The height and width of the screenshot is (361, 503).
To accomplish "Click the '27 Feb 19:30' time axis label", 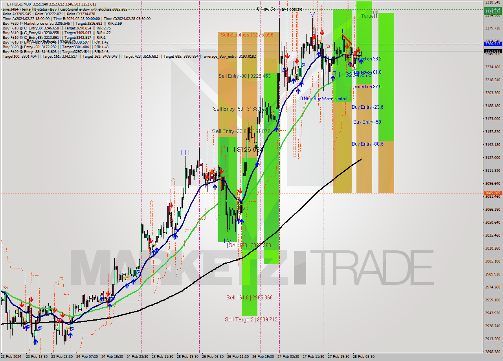I will tap(338, 357).
